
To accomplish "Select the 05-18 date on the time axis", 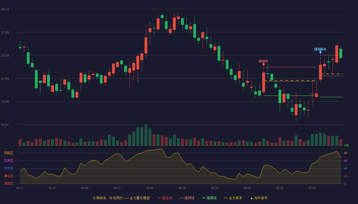I will 182,188.
